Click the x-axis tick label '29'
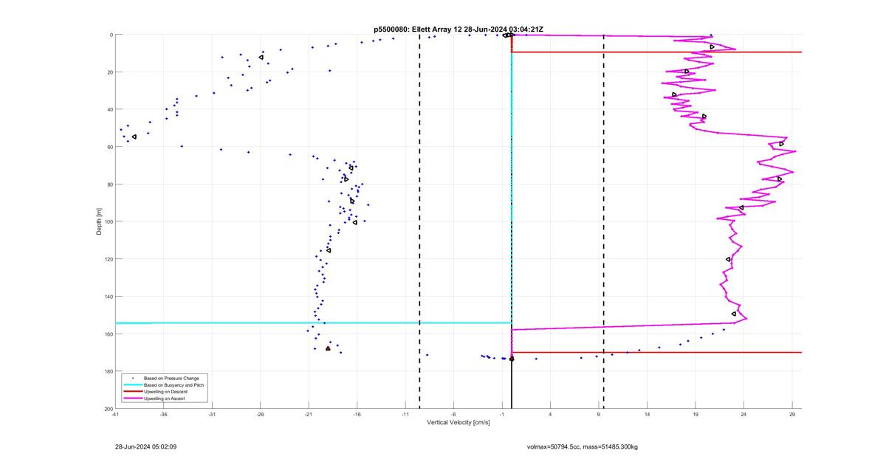The height and width of the screenshot is (459, 886). pyautogui.click(x=792, y=415)
